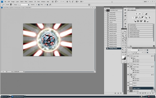Select the Eyedropper tool
Viewport: 156px width, 98px height.
tap(125, 36)
